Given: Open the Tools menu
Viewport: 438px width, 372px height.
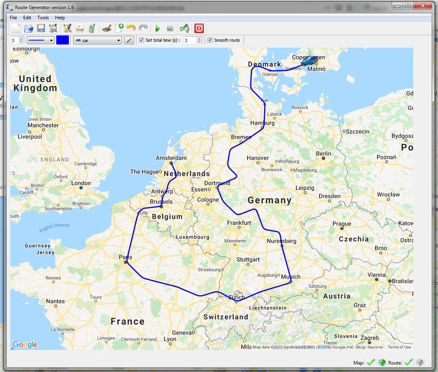Looking at the screenshot, I should pos(43,18).
